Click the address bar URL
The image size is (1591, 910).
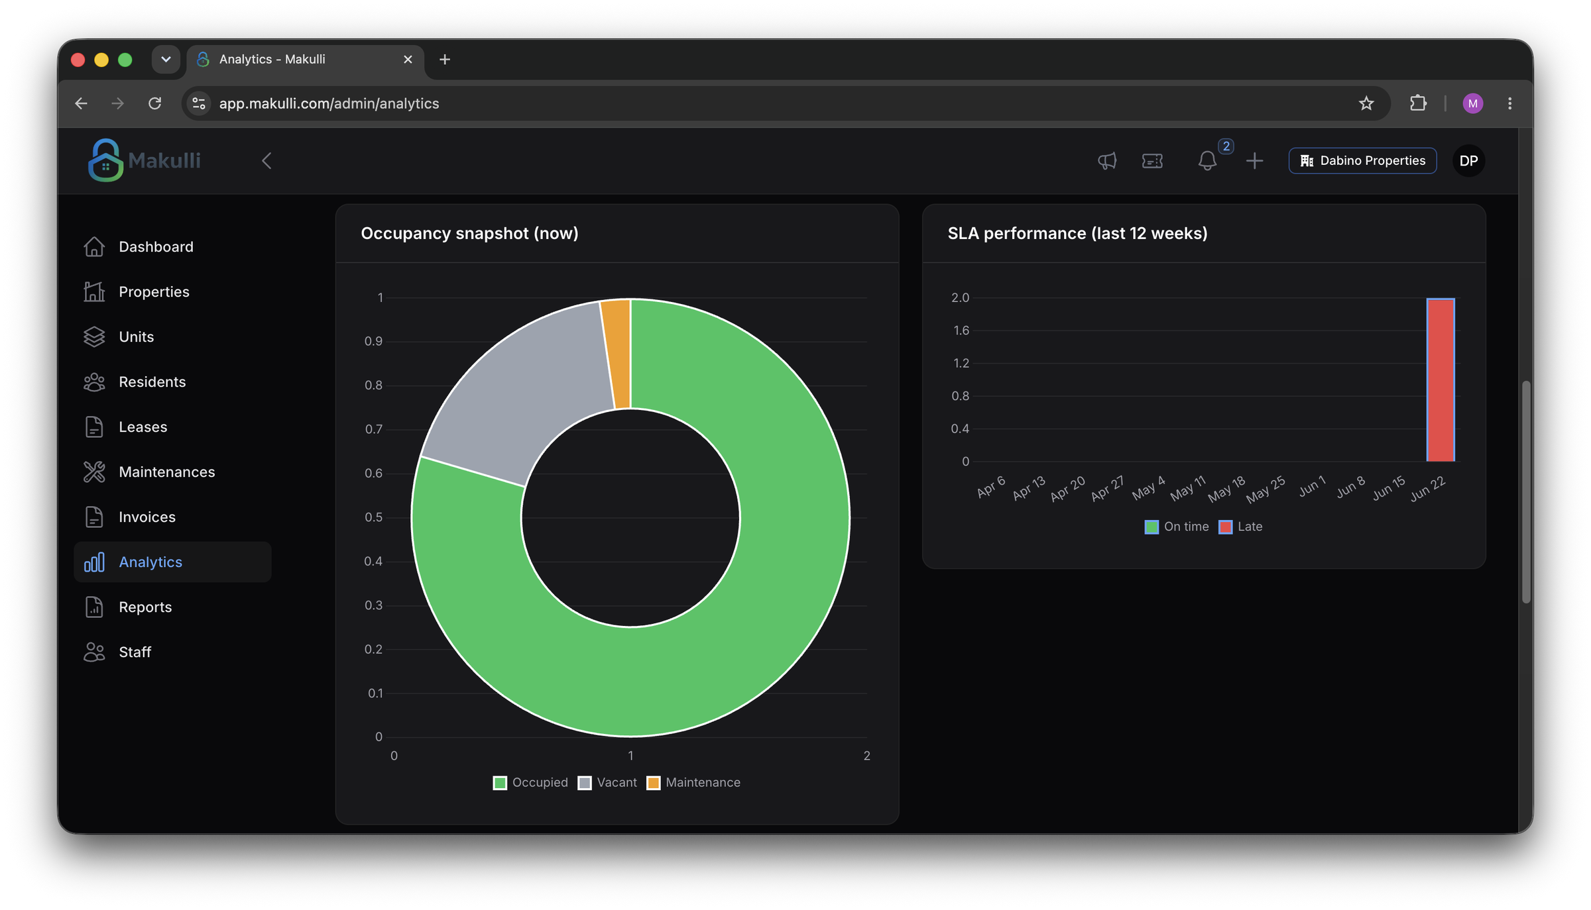click(x=329, y=103)
